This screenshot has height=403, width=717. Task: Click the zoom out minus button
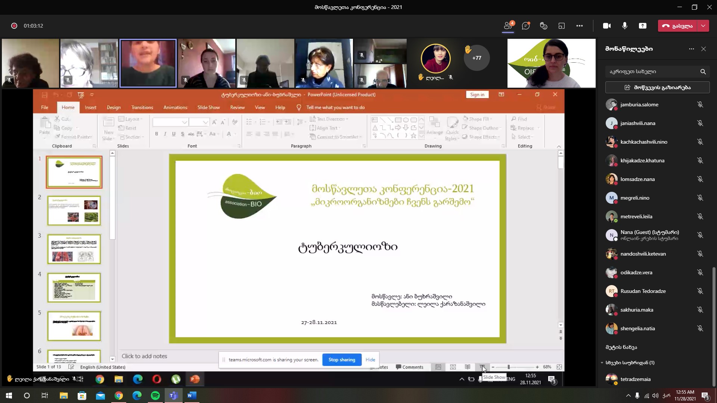[493, 367]
